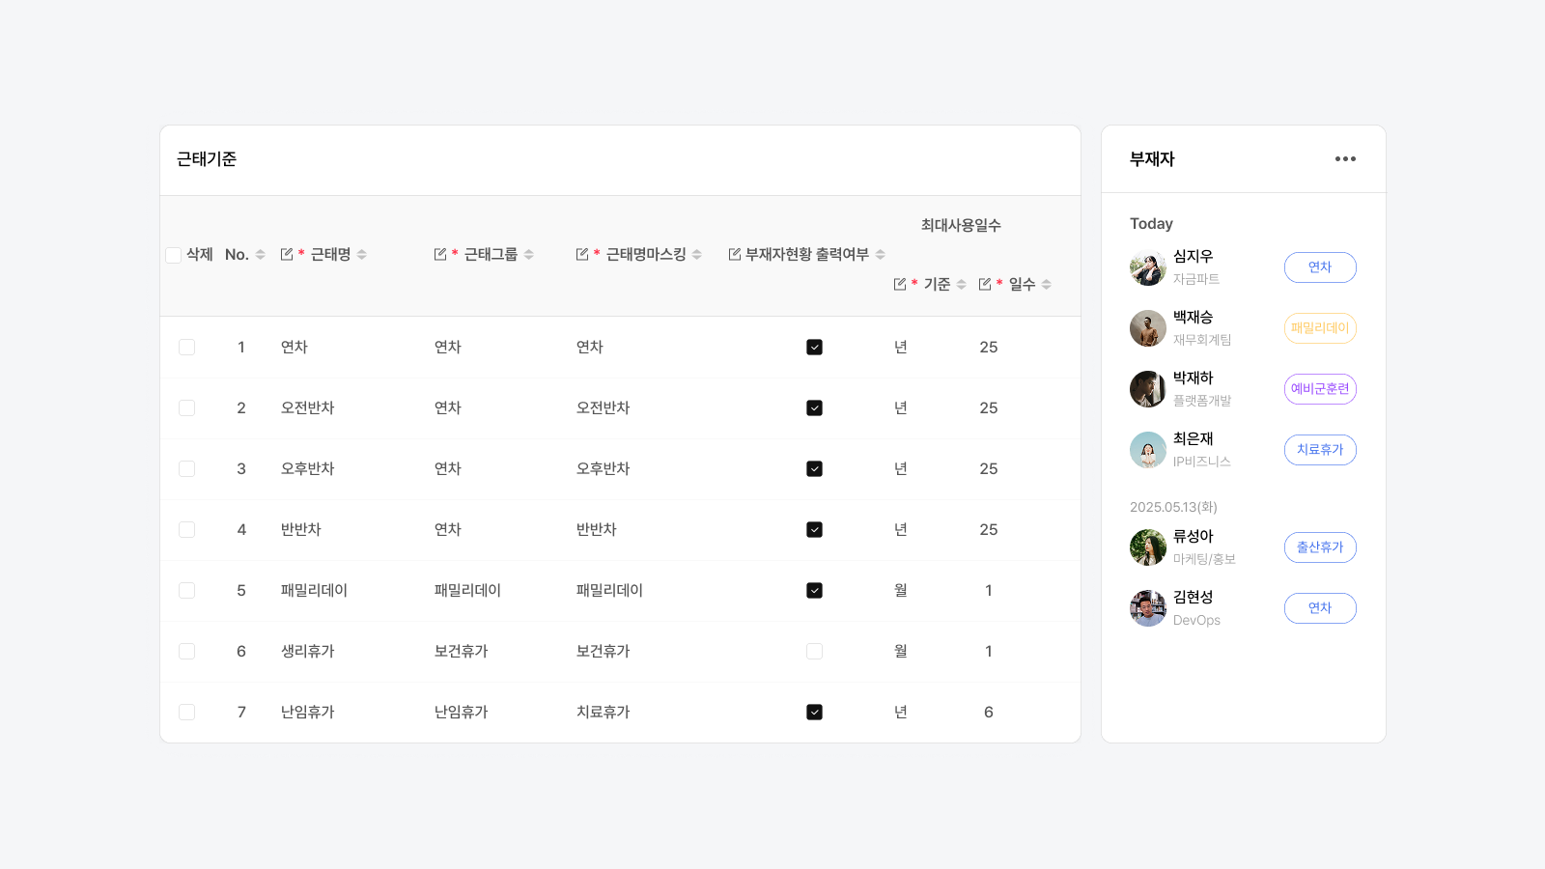The width and height of the screenshot is (1545, 869).
Task: Uncheck 출력여부 checkbox for row 오전반차
Action: point(815,408)
